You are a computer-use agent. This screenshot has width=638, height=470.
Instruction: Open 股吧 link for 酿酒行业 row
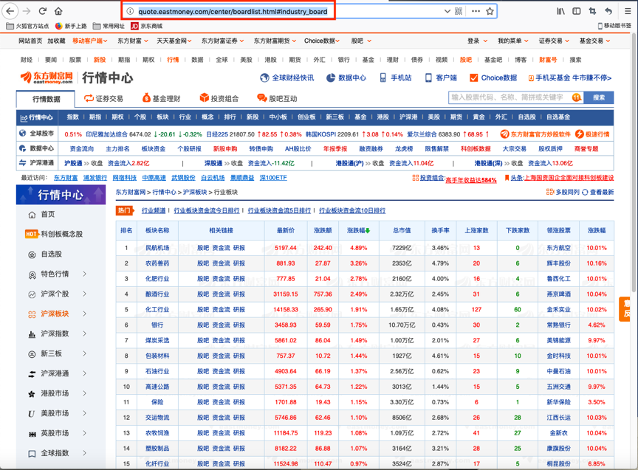[x=203, y=294]
